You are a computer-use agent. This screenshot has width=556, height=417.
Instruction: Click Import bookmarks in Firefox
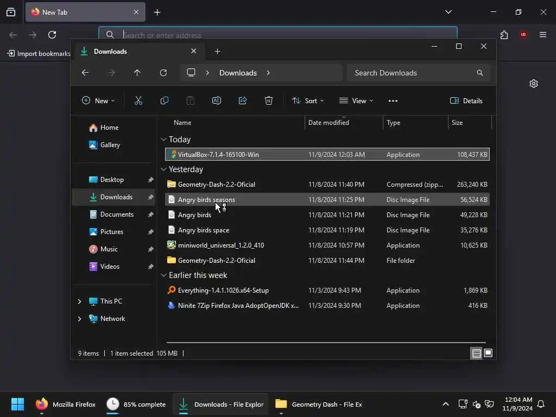pyautogui.click(x=39, y=54)
